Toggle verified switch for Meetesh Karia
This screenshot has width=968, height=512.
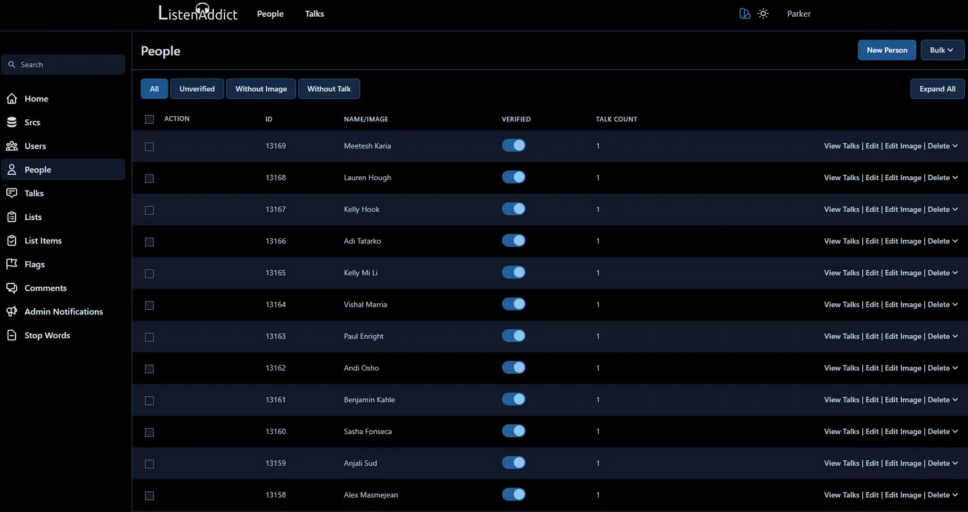coord(514,146)
